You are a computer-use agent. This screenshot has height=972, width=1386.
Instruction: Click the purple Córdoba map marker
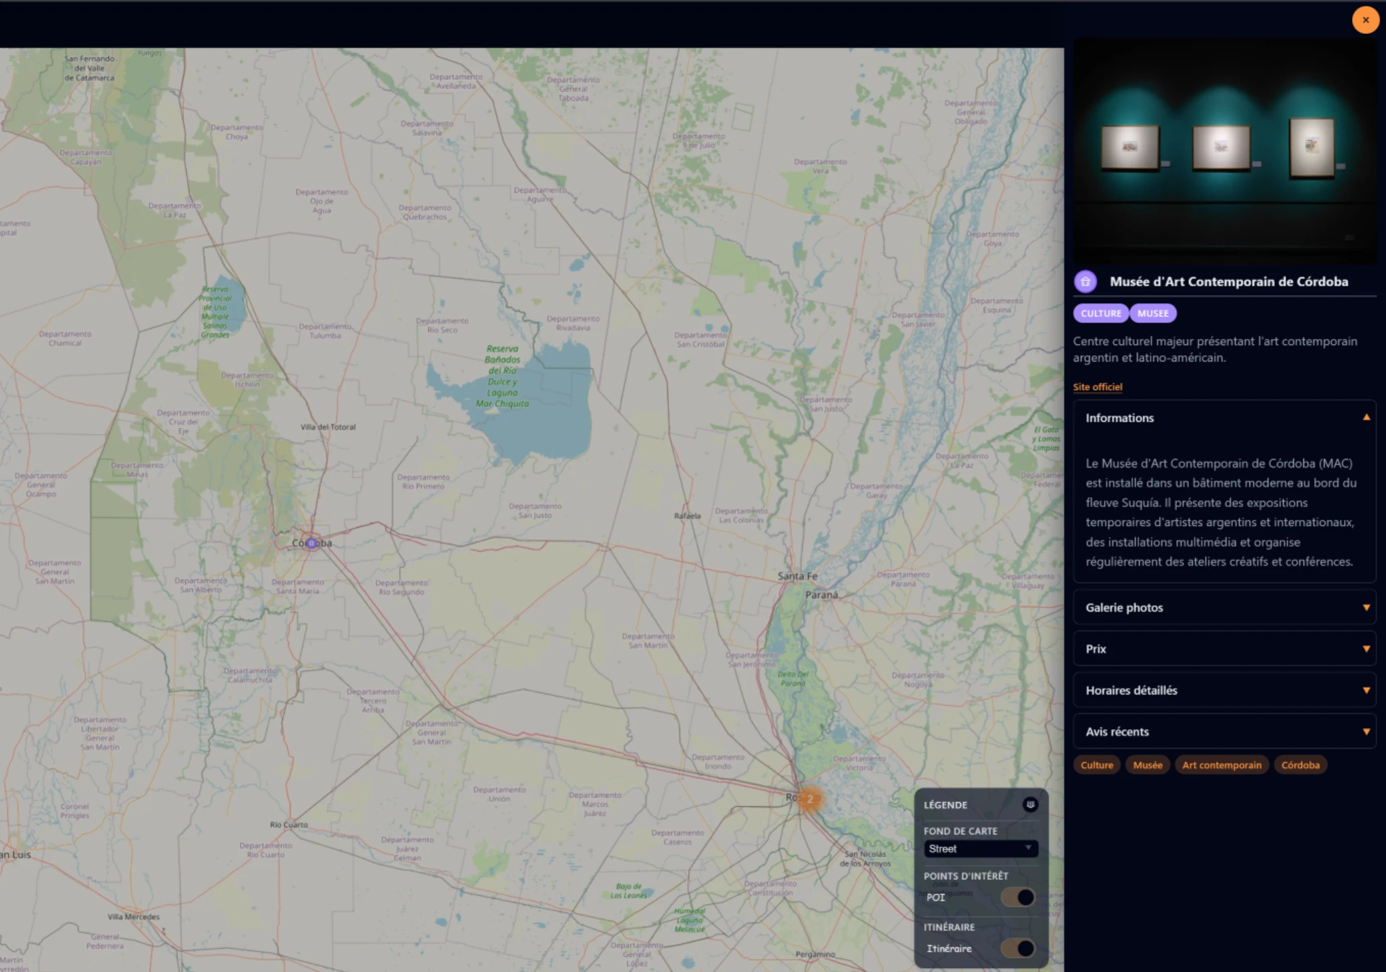pyautogui.click(x=311, y=543)
